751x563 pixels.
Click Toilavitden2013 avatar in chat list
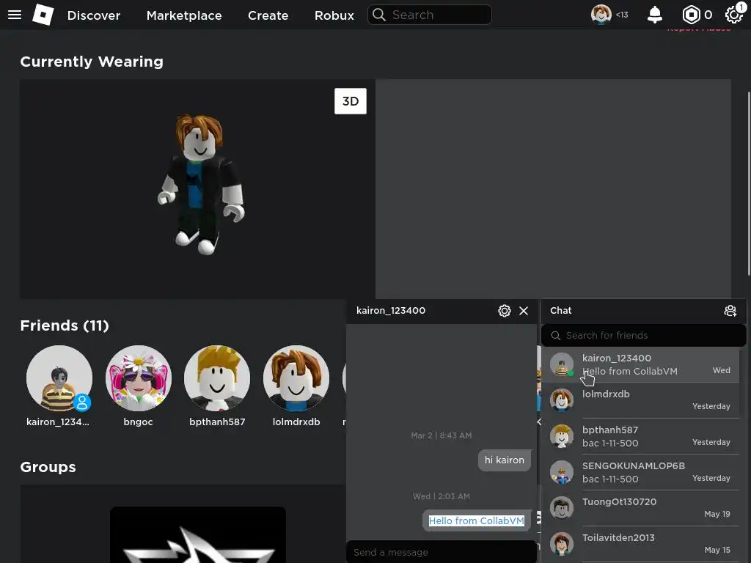click(561, 545)
